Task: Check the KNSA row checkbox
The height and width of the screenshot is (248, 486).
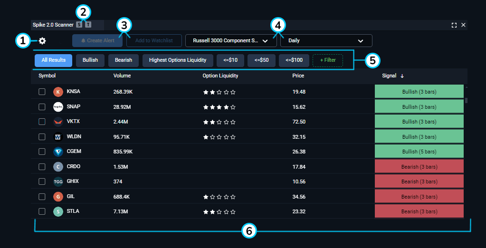Action: 42,92
